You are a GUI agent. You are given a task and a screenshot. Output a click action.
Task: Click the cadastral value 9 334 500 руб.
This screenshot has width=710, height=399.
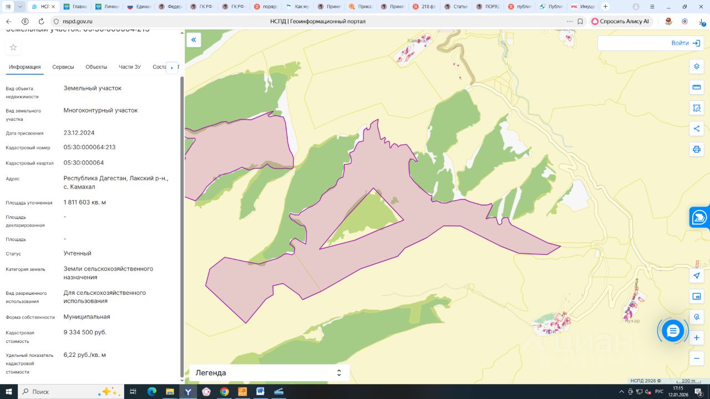coord(85,332)
